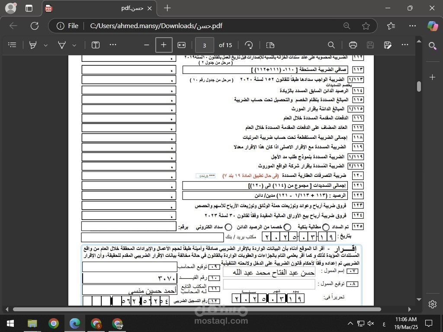Expand the Draw tool options
Image resolution: width=443 pixels, height=332 pixels.
point(74,45)
